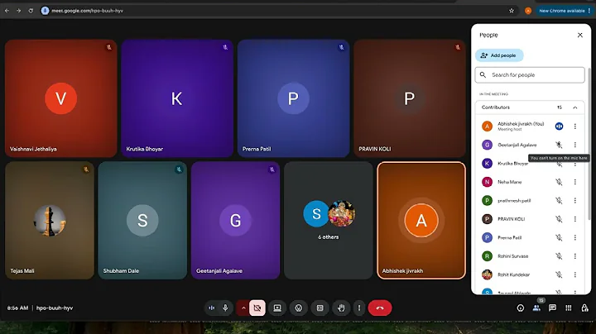596x334 pixels.
Task: Start screen sharing with Present now
Action: tap(277, 308)
